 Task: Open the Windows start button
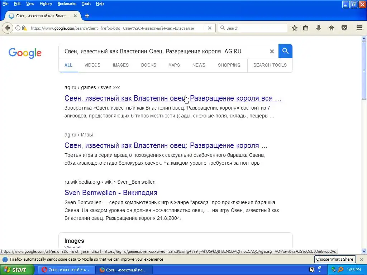pos(17,270)
